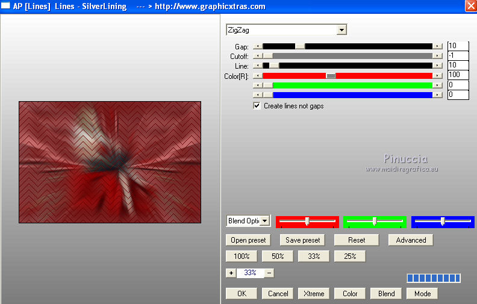Click the Line value field showing 10
This screenshot has width=477, height=304.
tap(458, 66)
